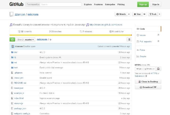Click the .travis.yml file icon
170x115 pixels.
point(12,78)
